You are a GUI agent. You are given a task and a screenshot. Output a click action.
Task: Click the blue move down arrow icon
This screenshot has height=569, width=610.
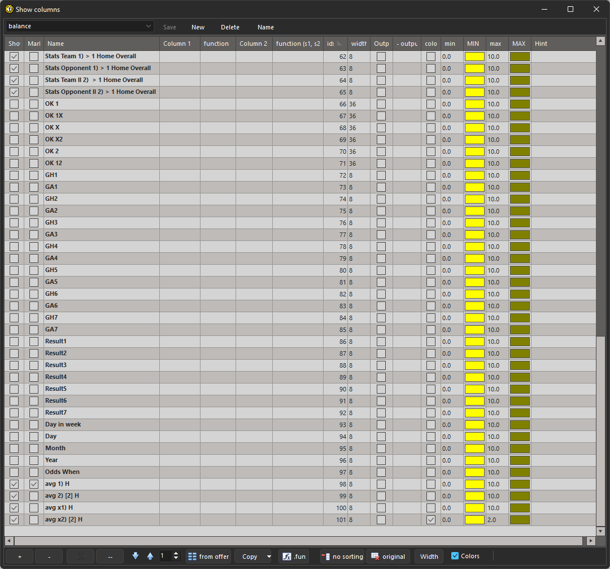point(136,556)
